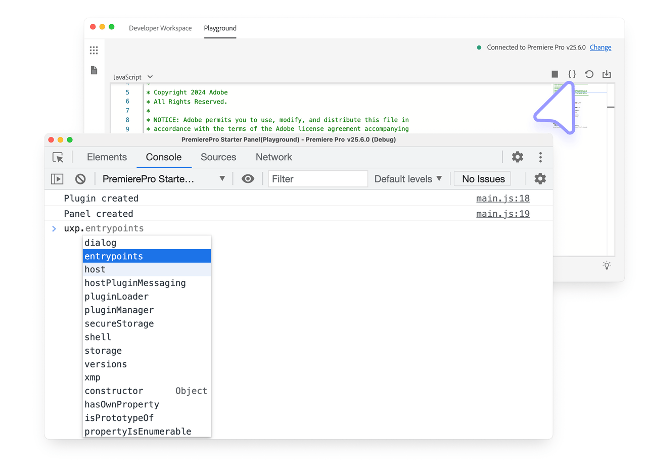Viewport: 647px width, 476px height.
Task: Switch to the Sources tab
Action: [218, 157]
